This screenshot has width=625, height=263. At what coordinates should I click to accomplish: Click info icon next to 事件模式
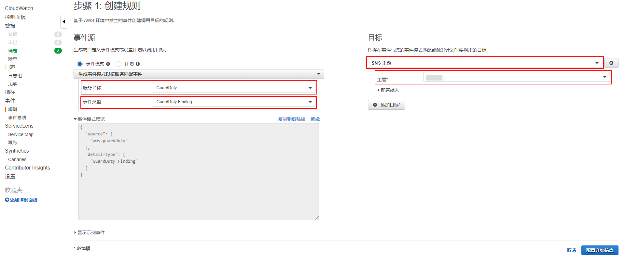point(108,64)
